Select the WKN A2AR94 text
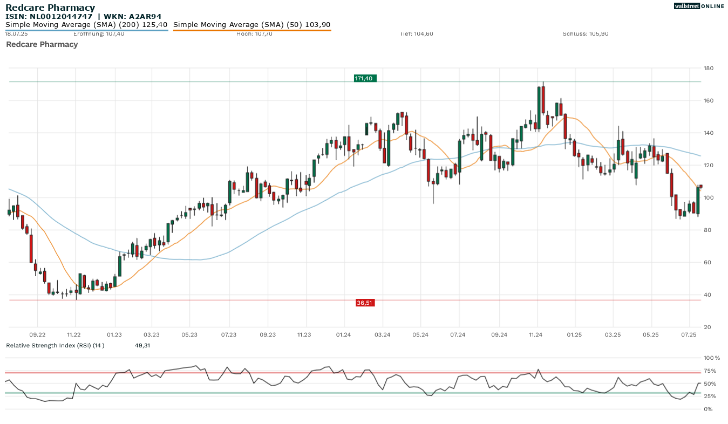Screen dimensions: 728x424 tap(132, 17)
